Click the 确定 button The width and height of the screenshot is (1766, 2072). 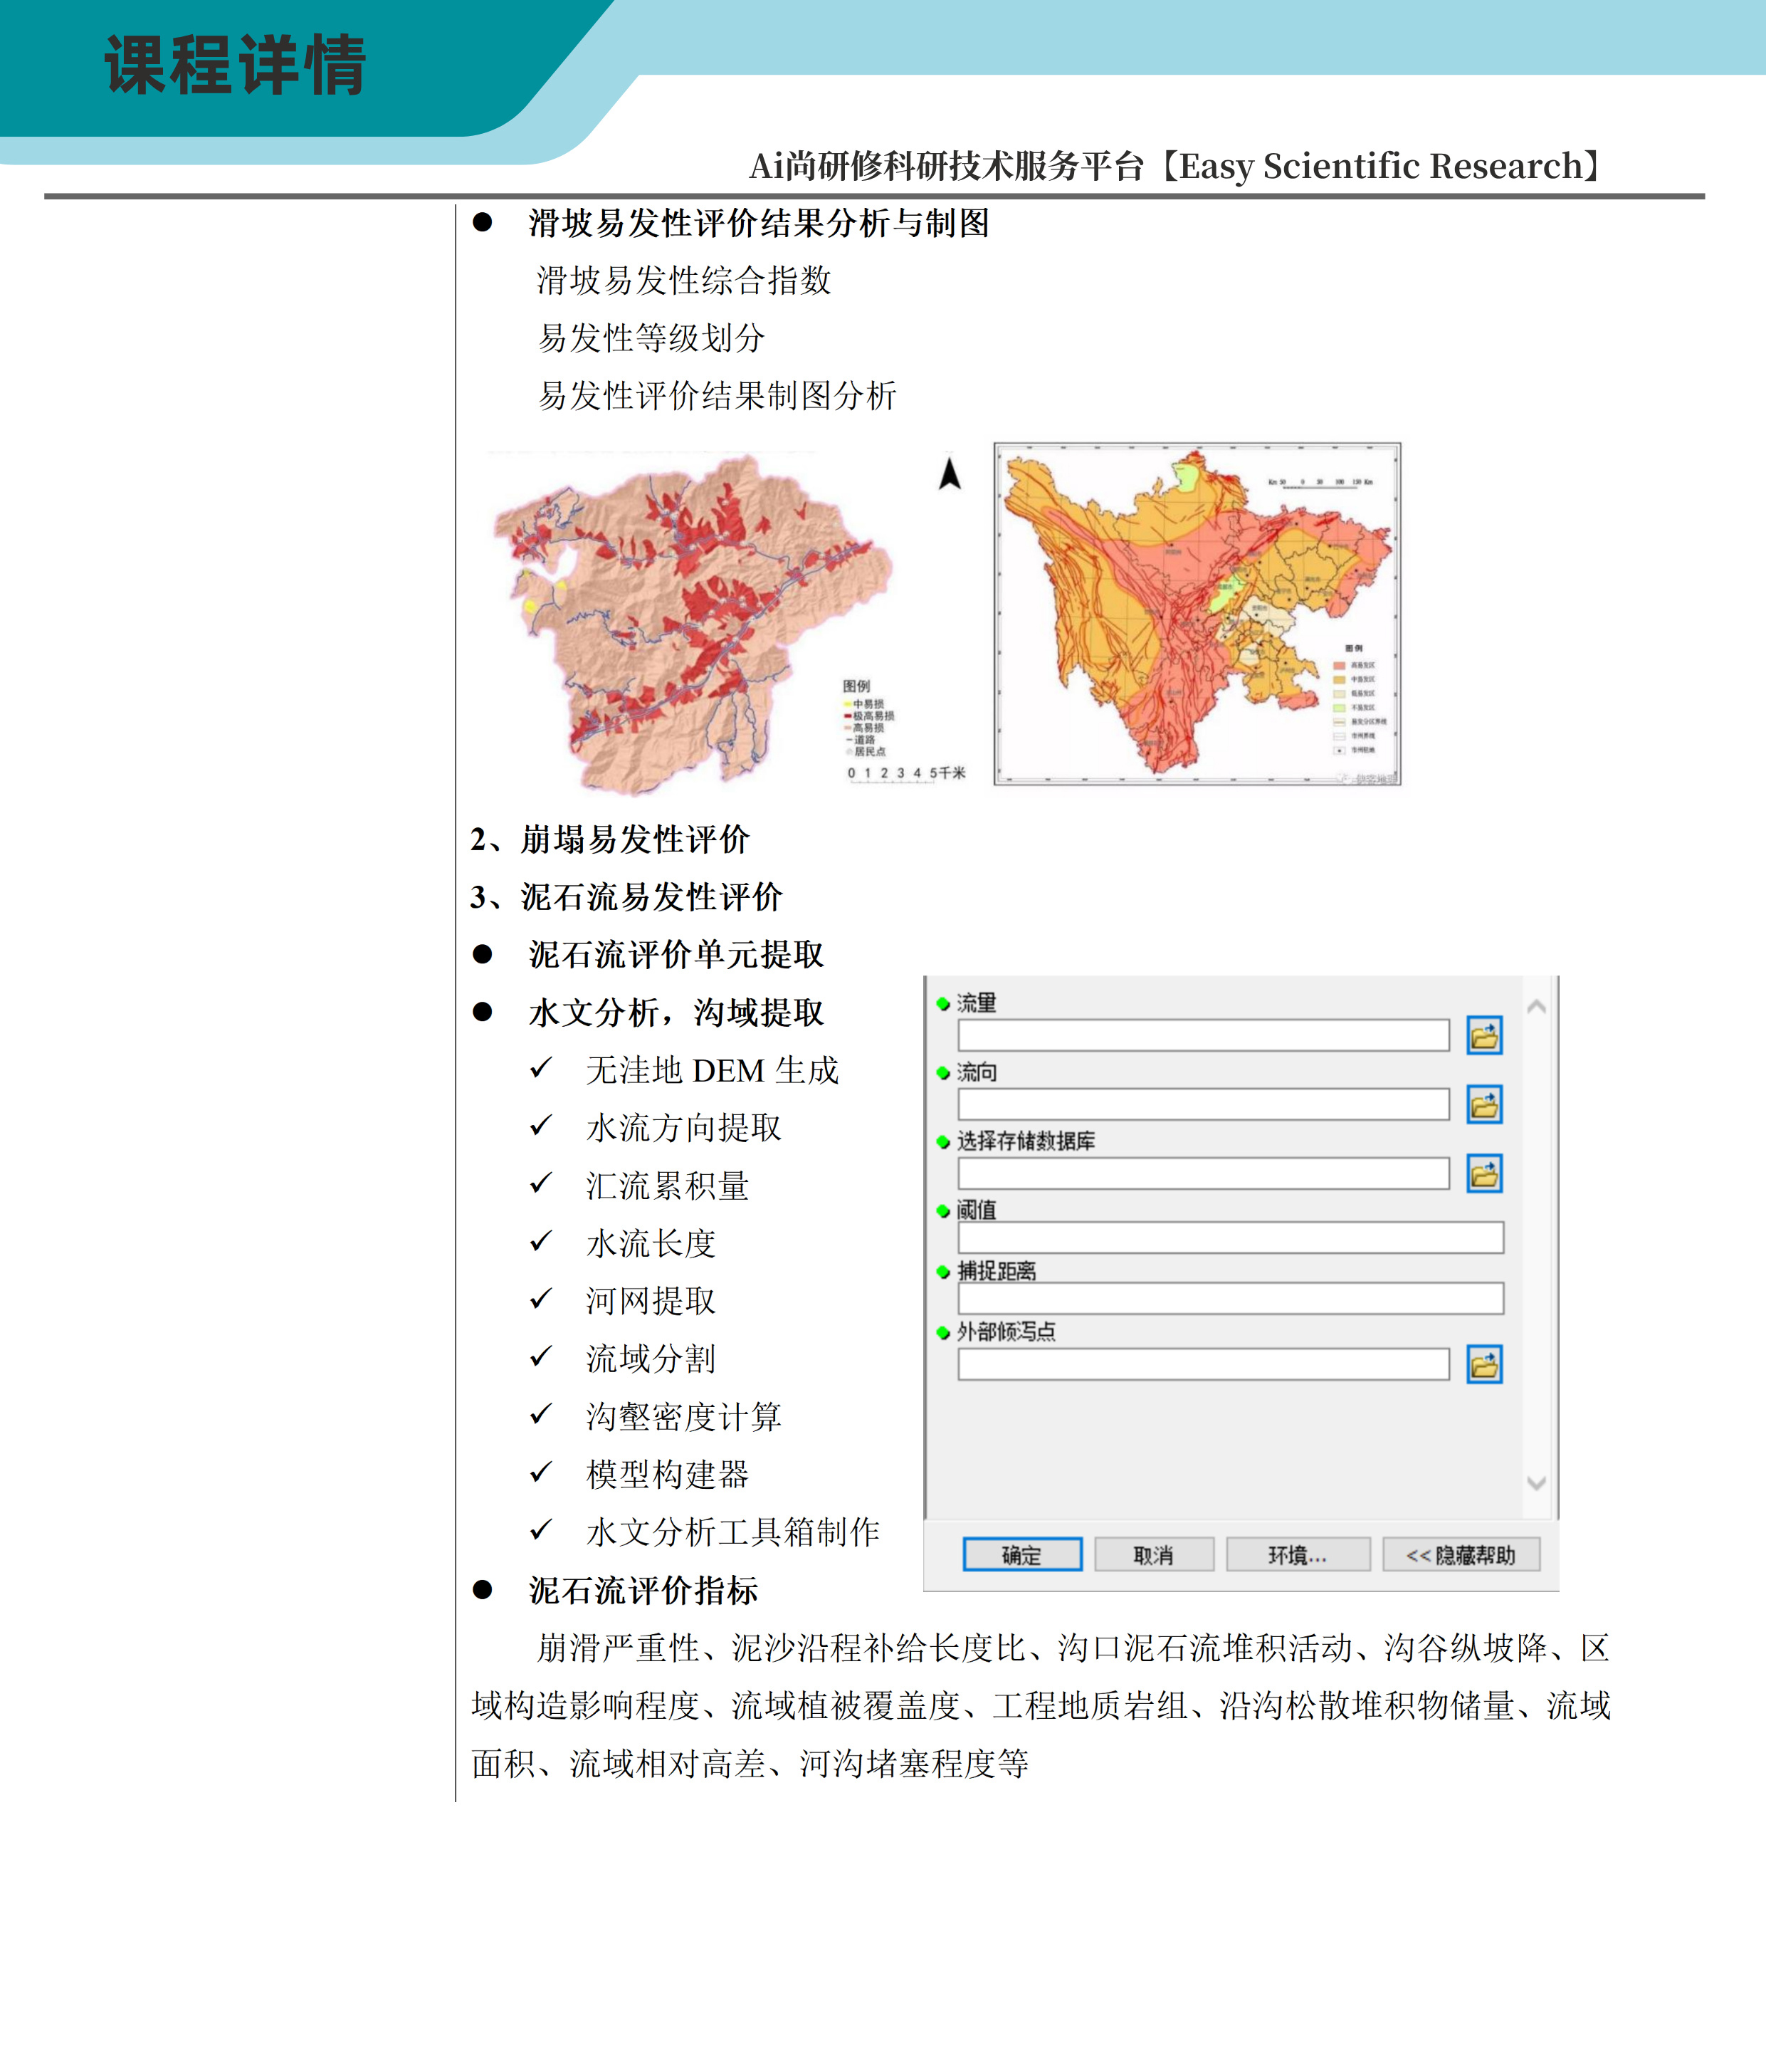click(1021, 1555)
